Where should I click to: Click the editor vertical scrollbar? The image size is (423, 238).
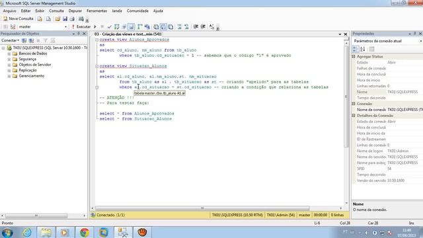(346, 97)
